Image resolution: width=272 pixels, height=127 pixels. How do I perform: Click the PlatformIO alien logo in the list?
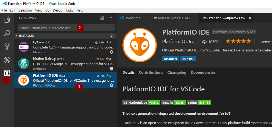(x=24, y=80)
